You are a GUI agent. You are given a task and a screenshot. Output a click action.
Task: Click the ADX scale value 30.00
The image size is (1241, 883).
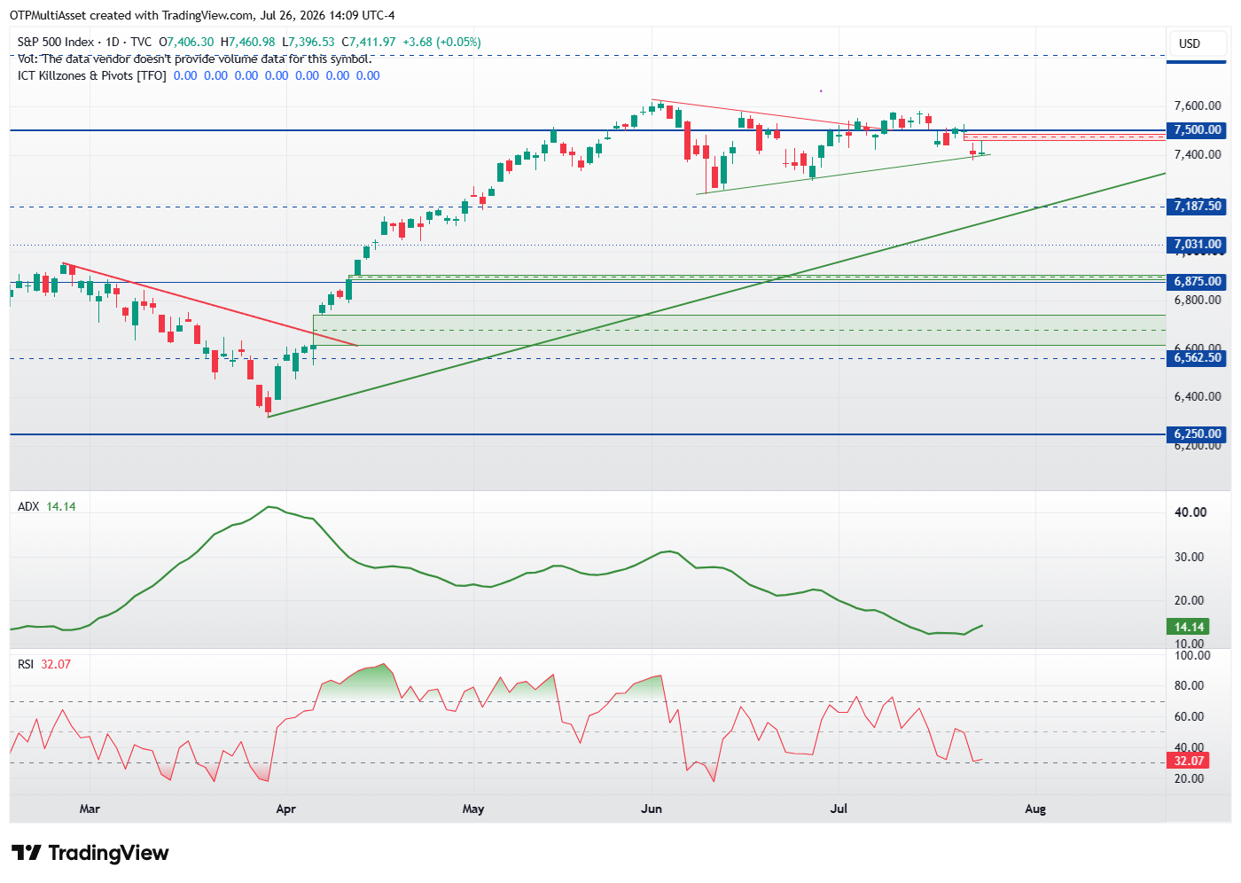[1190, 557]
